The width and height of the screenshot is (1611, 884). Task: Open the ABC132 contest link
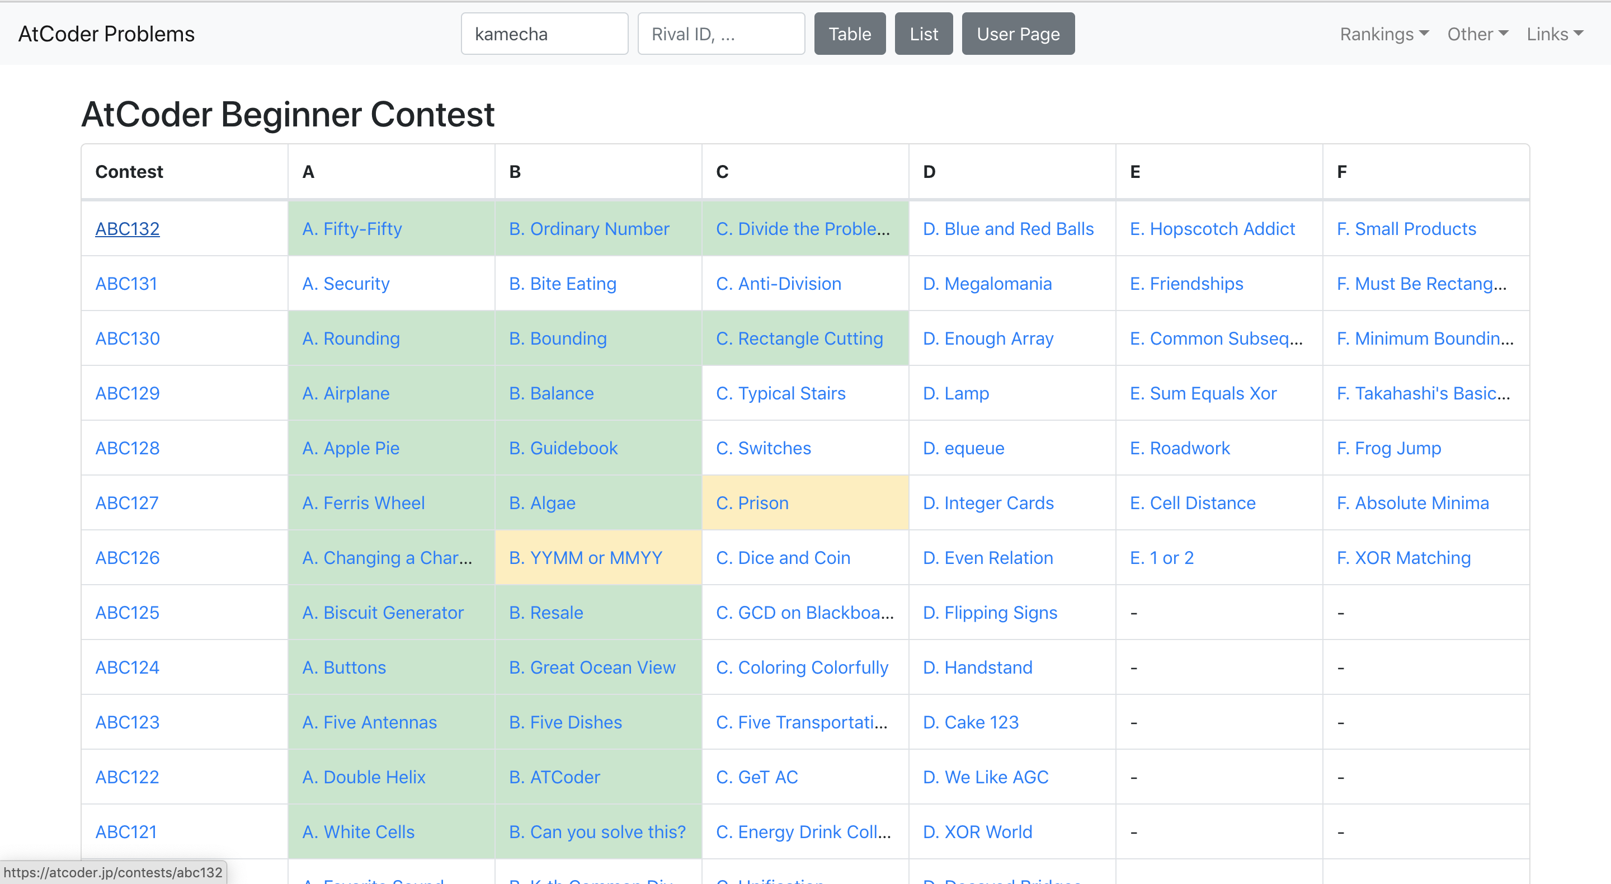pos(127,229)
